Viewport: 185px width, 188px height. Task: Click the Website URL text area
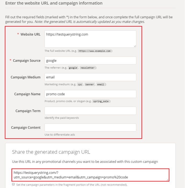[90, 39]
